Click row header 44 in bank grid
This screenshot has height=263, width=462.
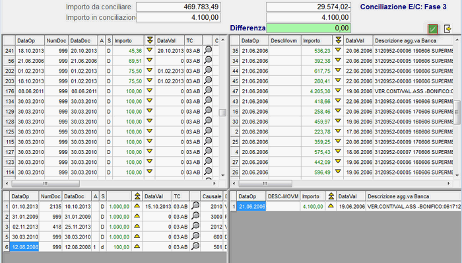point(235,71)
